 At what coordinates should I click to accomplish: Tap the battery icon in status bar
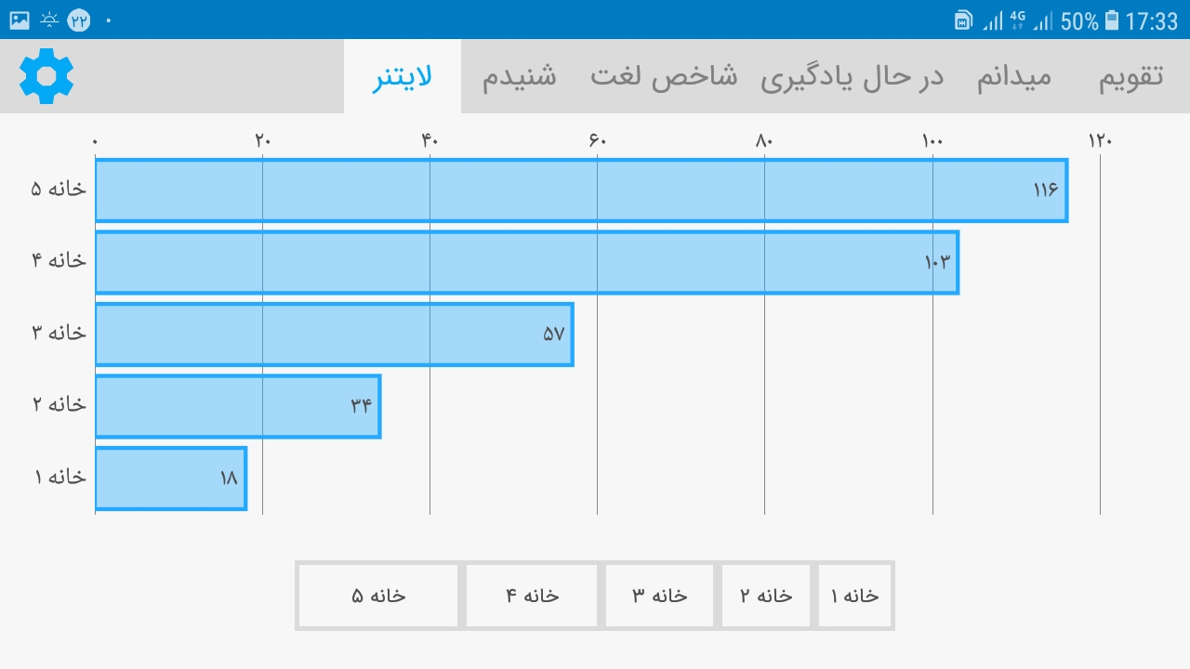(x=1112, y=20)
